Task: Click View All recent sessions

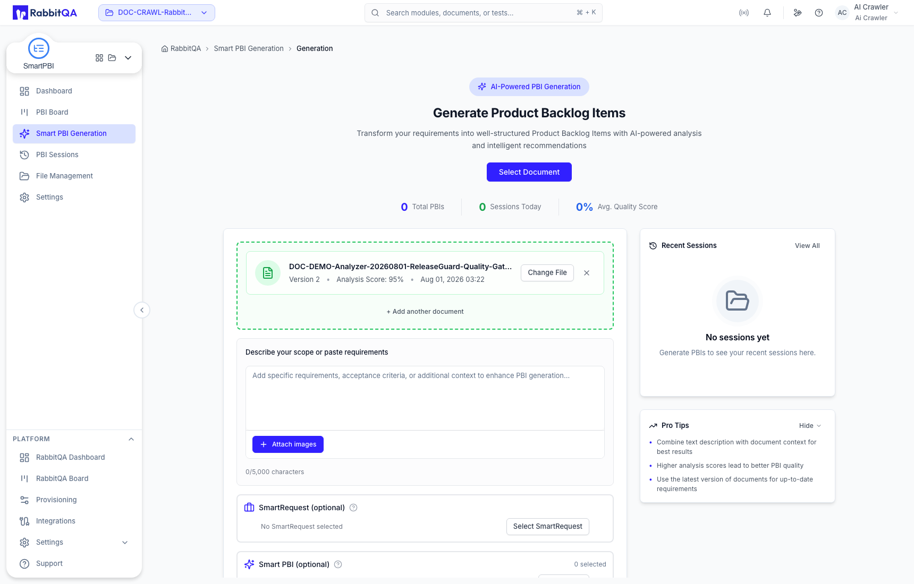Action: pyautogui.click(x=807, y=246)
